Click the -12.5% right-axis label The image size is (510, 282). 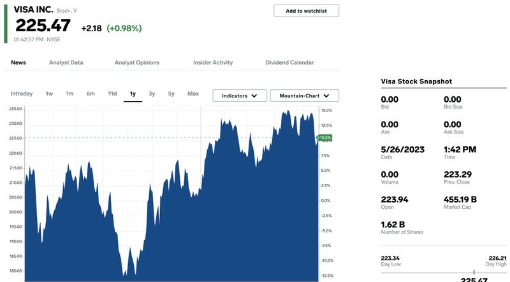[x=327, y=276]
